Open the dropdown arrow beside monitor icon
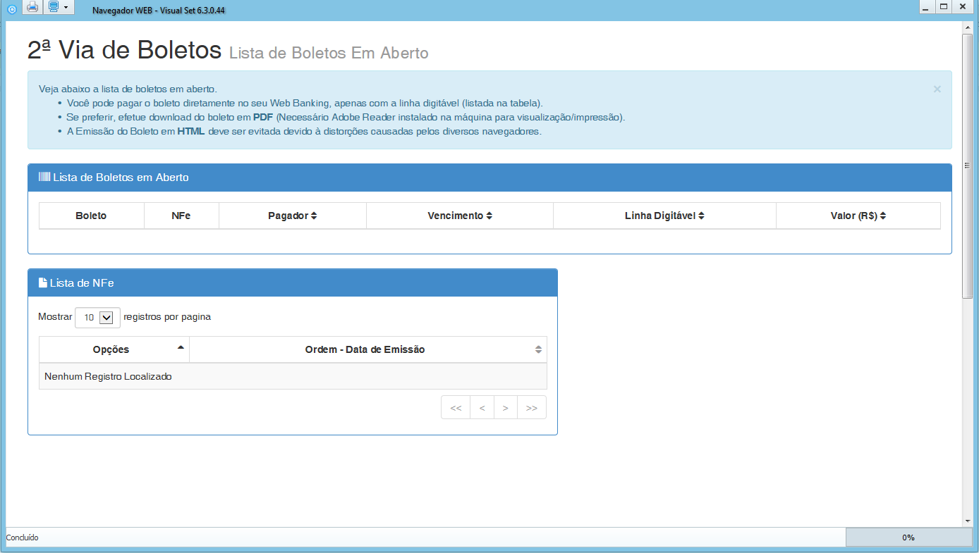Screen dimensions: 979x553 coord(66,8)
